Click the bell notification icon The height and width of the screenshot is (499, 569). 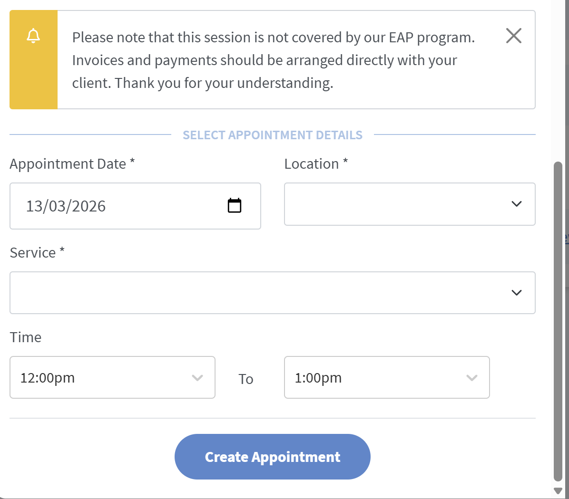click(33, 36)
